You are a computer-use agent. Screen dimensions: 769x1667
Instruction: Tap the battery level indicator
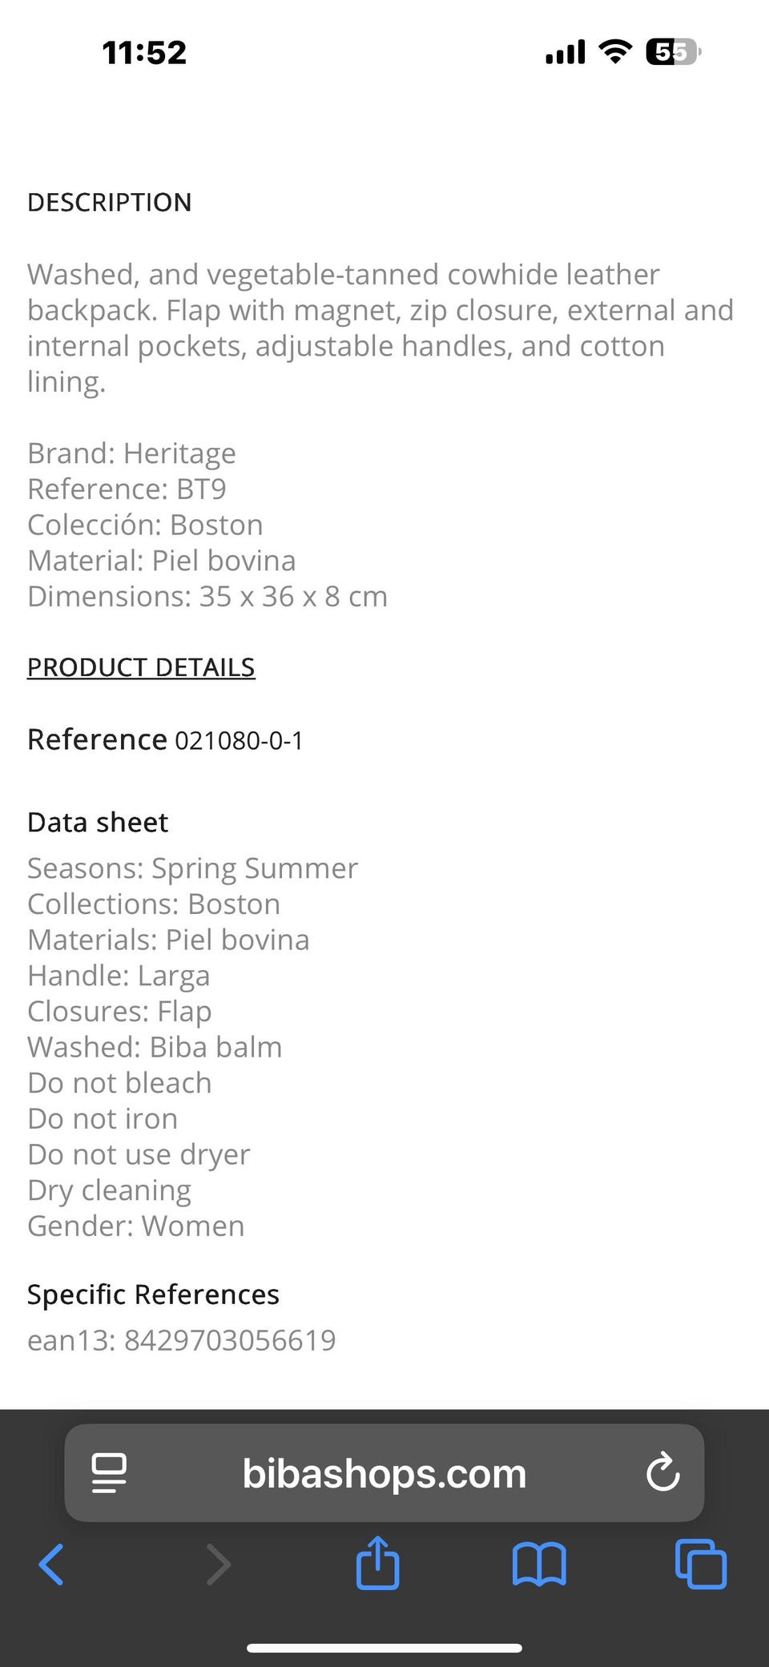pos(673,52)
